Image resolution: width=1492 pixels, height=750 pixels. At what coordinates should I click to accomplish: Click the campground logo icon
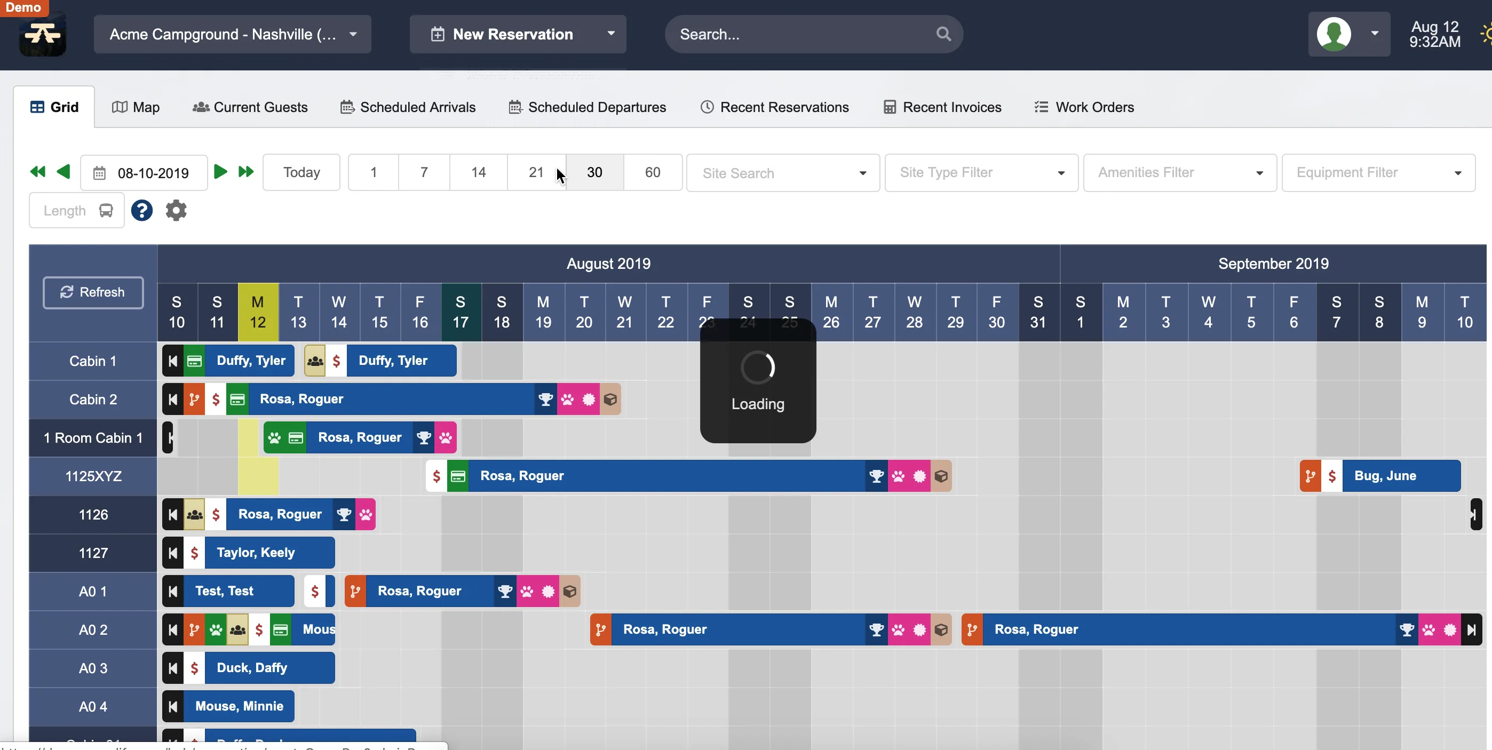pyautogui.click(x=42, y=34)
